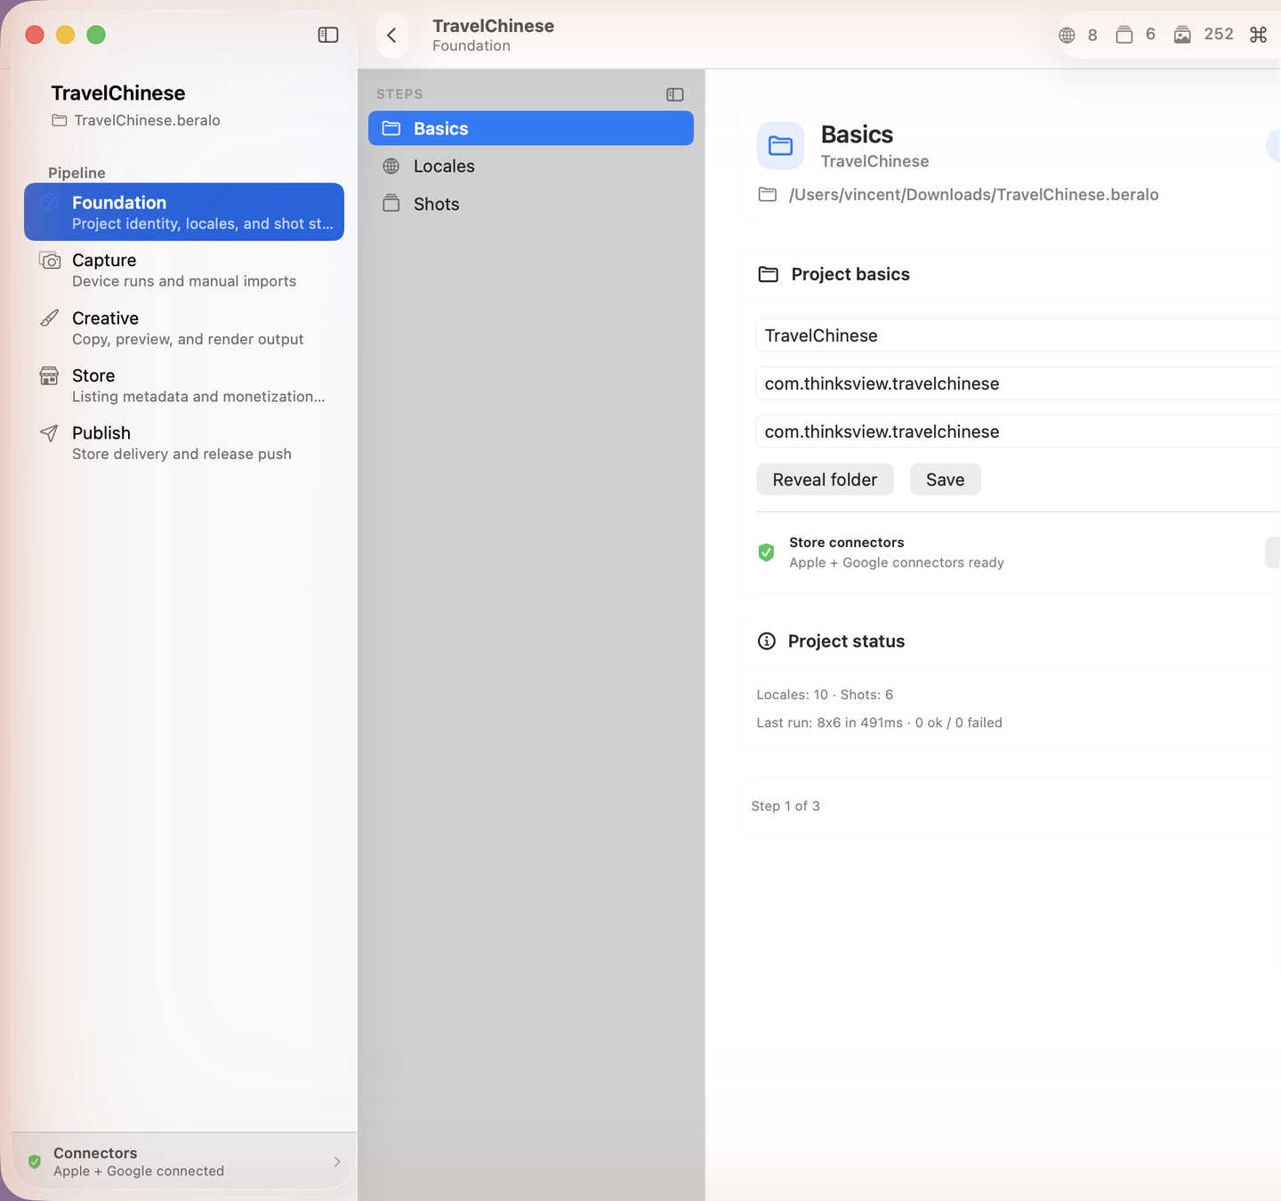1281x1201 pixels.
Task: Open the Store pipeline stage
Action: click(184, 385)
